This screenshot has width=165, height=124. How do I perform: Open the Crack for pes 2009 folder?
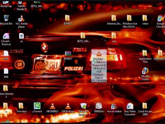pyautogui.click(x=145, y=109)
